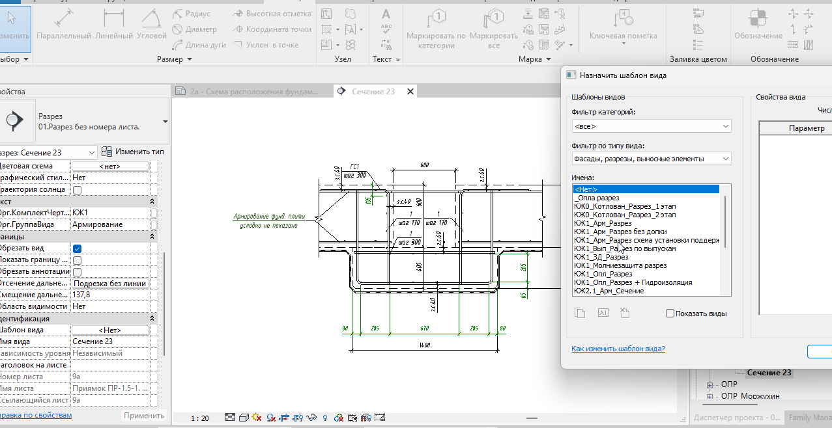Click the 1:20 view scale
Image resolution: width=832 pixels, height=428 pixels.
(199, 418)
